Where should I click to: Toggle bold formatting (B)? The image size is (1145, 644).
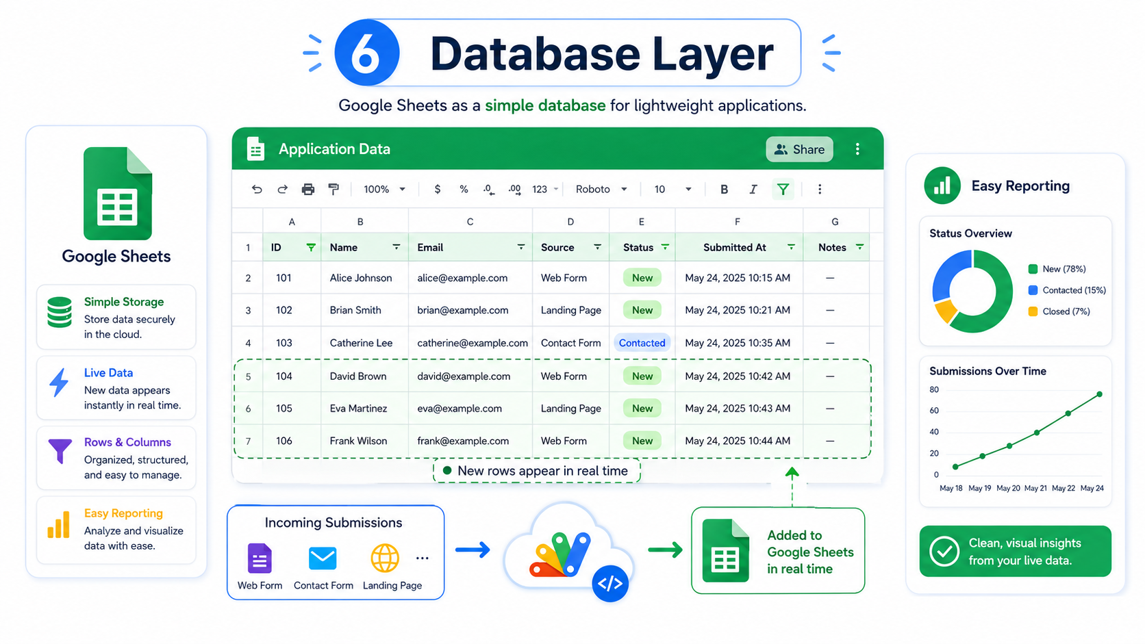724,190
